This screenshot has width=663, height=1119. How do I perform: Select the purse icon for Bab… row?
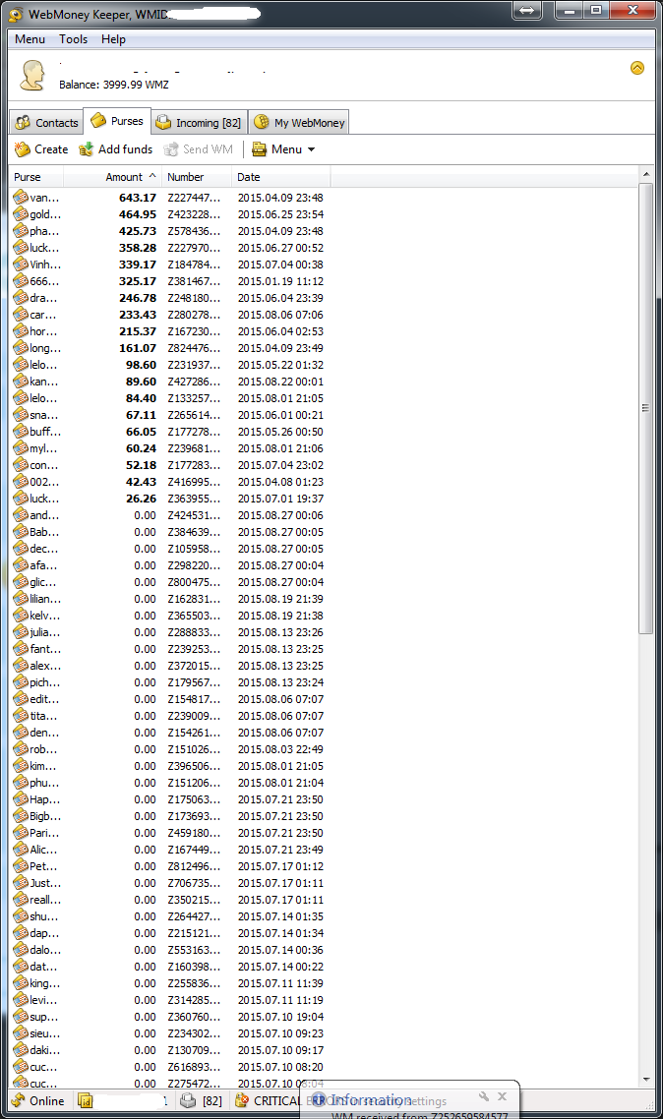pos(21,532)
